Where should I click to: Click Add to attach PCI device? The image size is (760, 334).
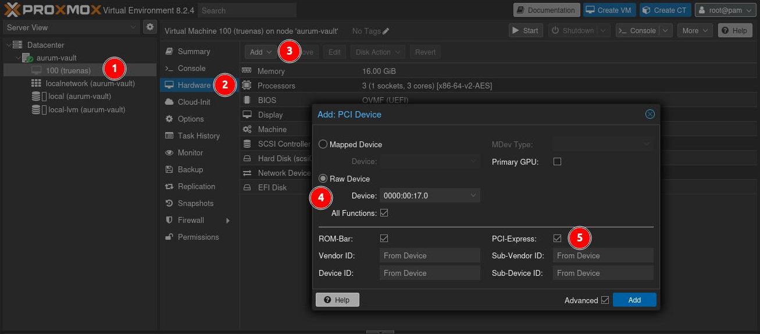634,300
